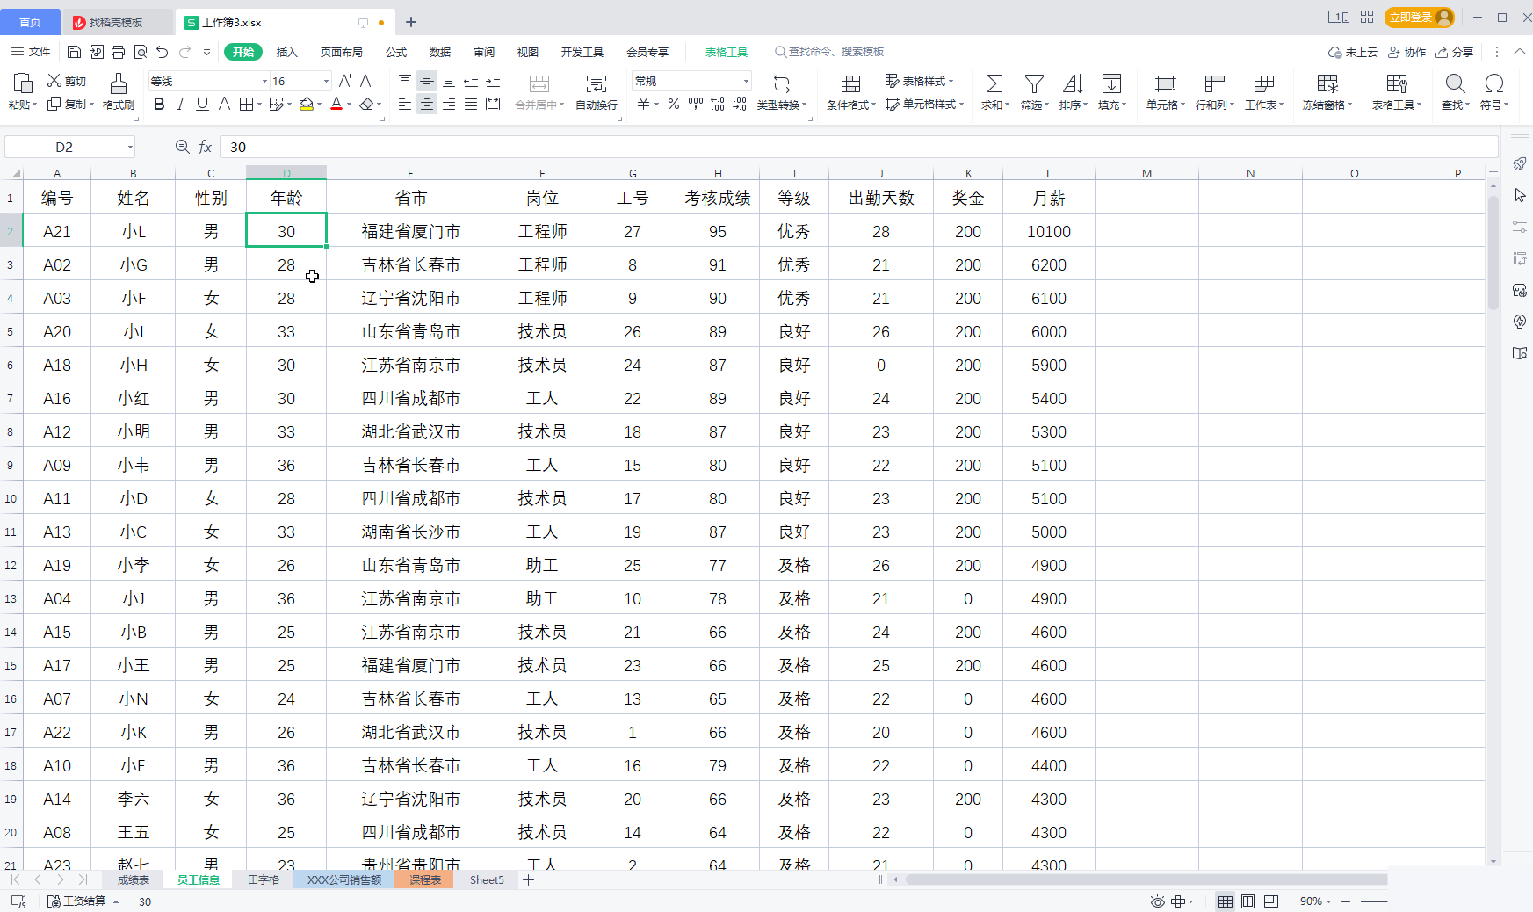Switch to the 插入 ribbon tab

(286, 52)
